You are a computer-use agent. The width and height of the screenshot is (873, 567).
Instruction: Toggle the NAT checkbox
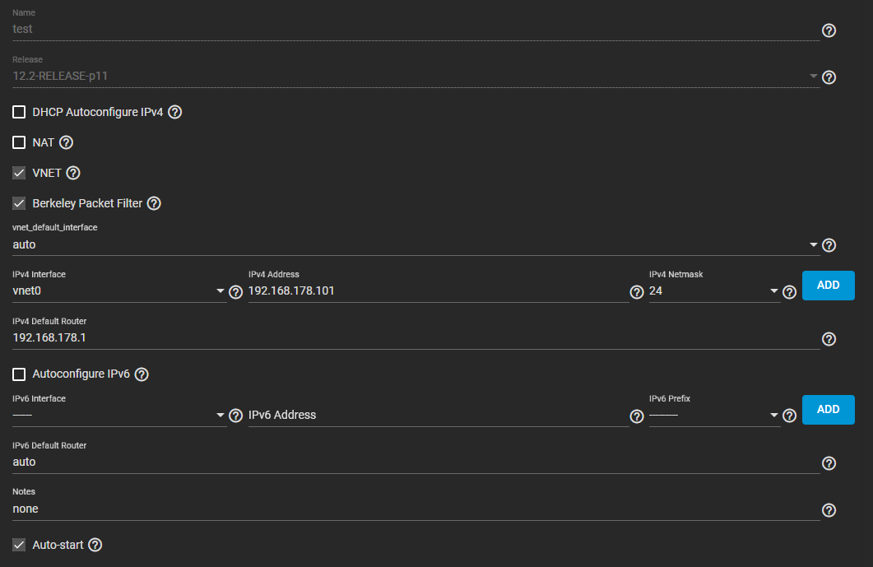pyautogui.click(x=19, y=142)
